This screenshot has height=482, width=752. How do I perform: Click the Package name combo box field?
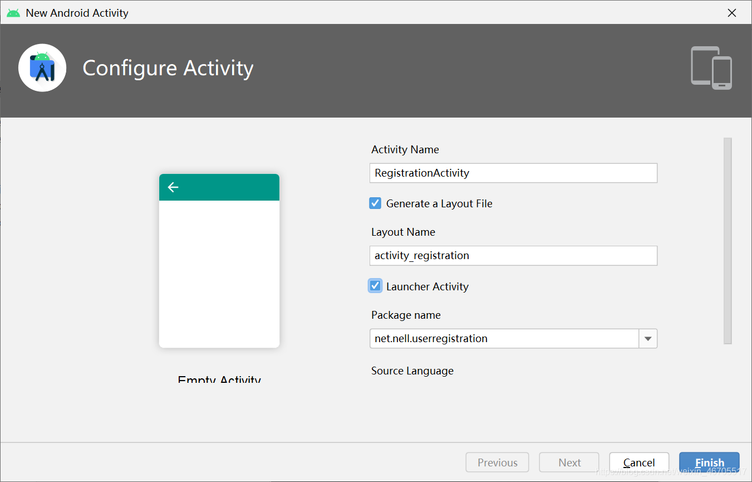[x=504, y=339]
